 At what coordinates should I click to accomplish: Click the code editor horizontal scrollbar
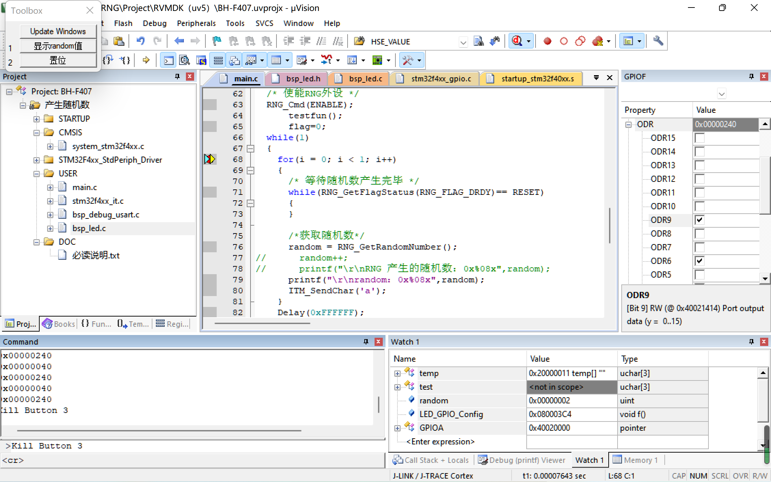(x=262, y=323)
